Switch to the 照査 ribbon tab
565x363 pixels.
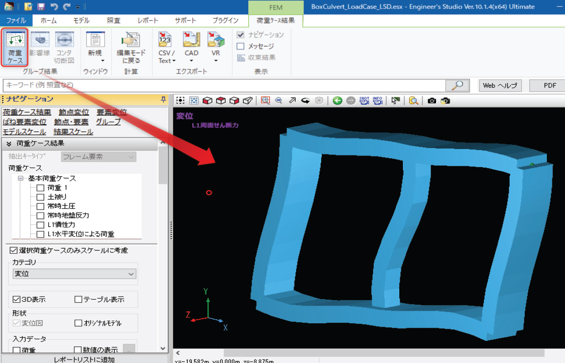114,20
